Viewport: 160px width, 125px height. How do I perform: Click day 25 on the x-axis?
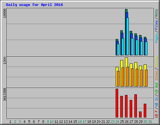click(x=122, y=122)
